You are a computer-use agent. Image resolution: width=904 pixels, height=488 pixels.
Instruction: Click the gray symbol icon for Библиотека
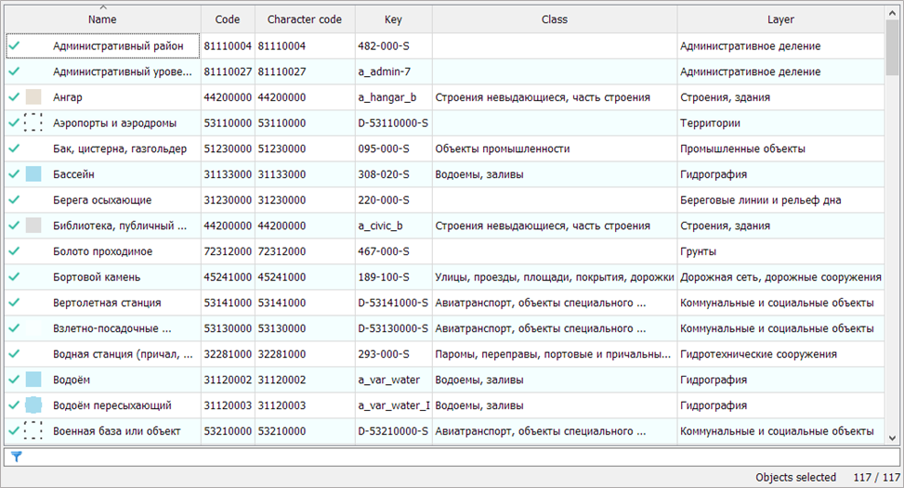[x=33, y=225]
